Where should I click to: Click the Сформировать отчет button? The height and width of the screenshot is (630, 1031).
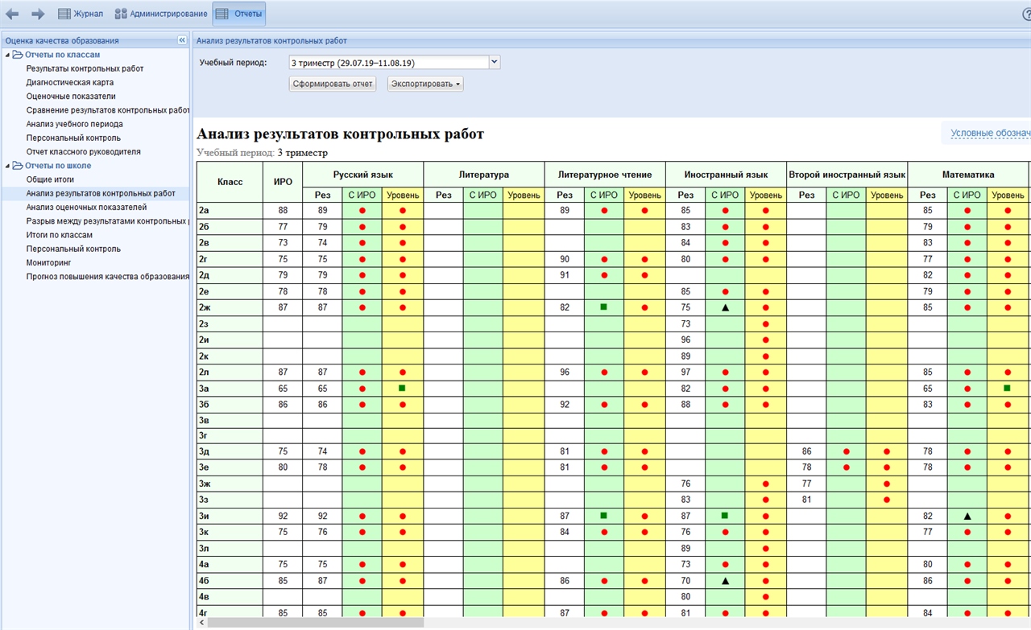coord(333,84)
